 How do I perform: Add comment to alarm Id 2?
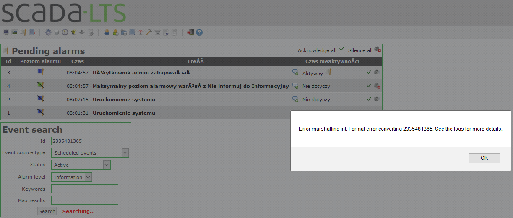point(295,100)
